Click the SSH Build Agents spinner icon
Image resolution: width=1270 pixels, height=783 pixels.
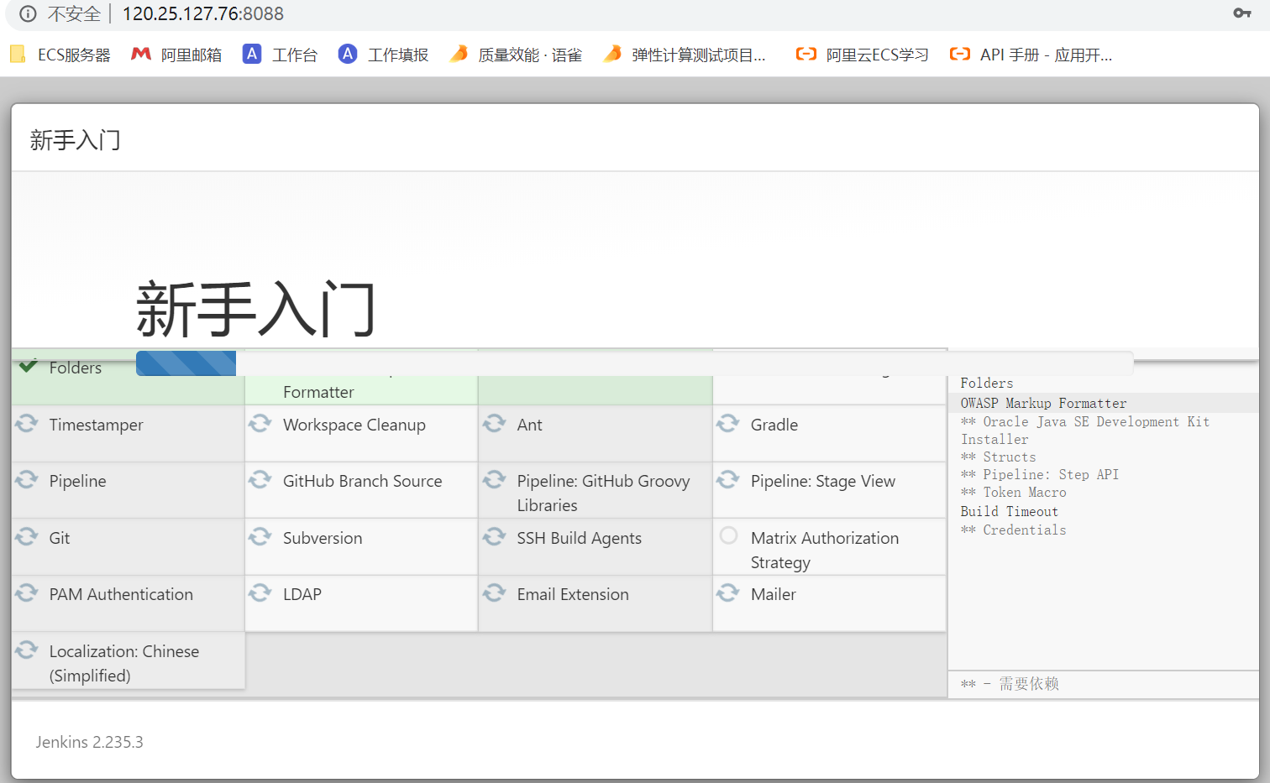click(495, 536)
